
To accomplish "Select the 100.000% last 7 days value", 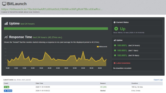I will click(x=122, y=50).
